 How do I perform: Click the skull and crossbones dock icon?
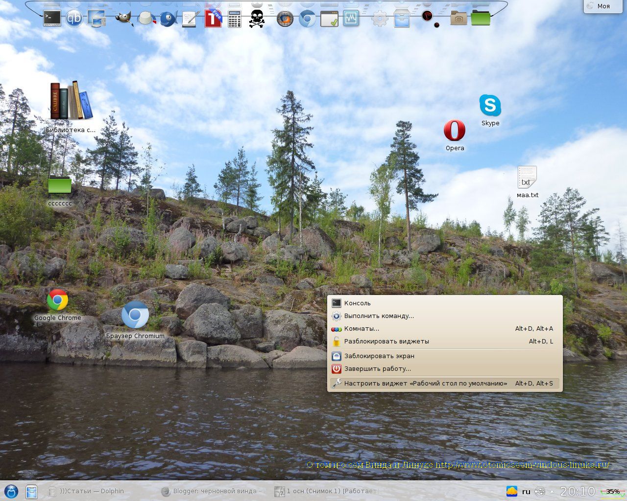point(256,19)
